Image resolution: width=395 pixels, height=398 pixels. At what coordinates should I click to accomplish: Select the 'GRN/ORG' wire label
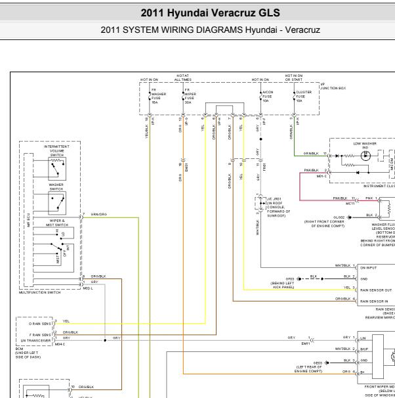click(98, 215)
